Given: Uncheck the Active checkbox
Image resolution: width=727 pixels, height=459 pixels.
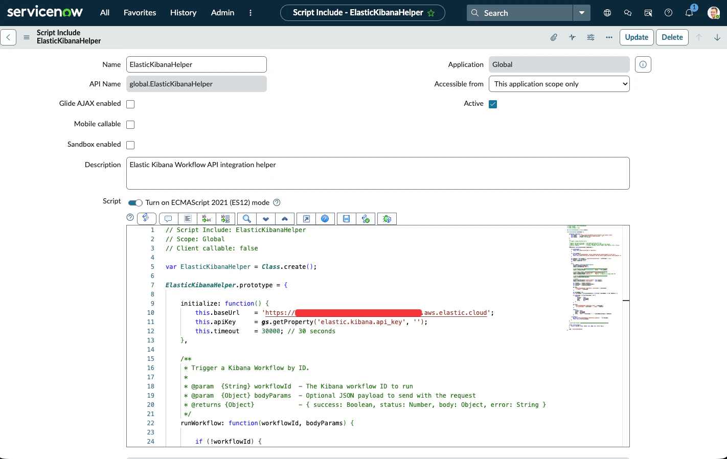Looking at the screenshot, I should 493,104.
